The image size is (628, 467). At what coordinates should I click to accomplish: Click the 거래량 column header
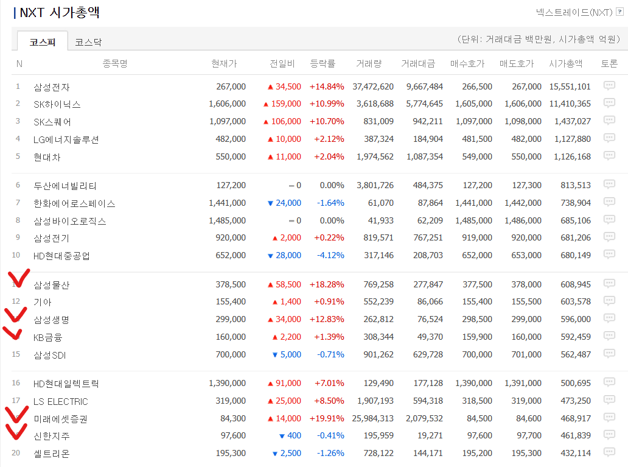point(369,63)
